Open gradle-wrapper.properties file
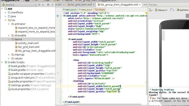189x106 pixels. [x=32, y=74]
